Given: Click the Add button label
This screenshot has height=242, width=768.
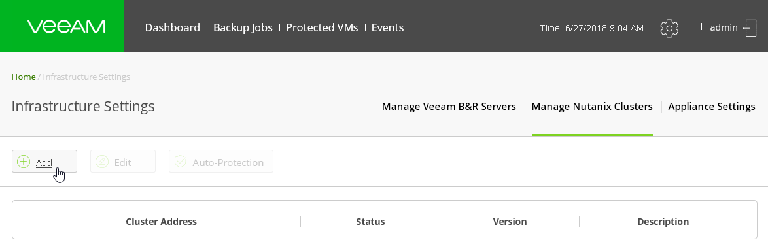Looking at the screenshot, I should coord(44,162).
